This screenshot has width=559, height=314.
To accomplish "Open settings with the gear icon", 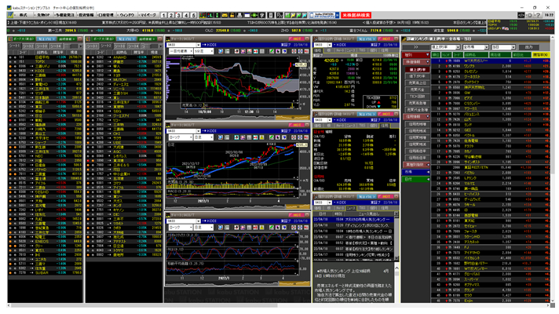I will (530, 15).
